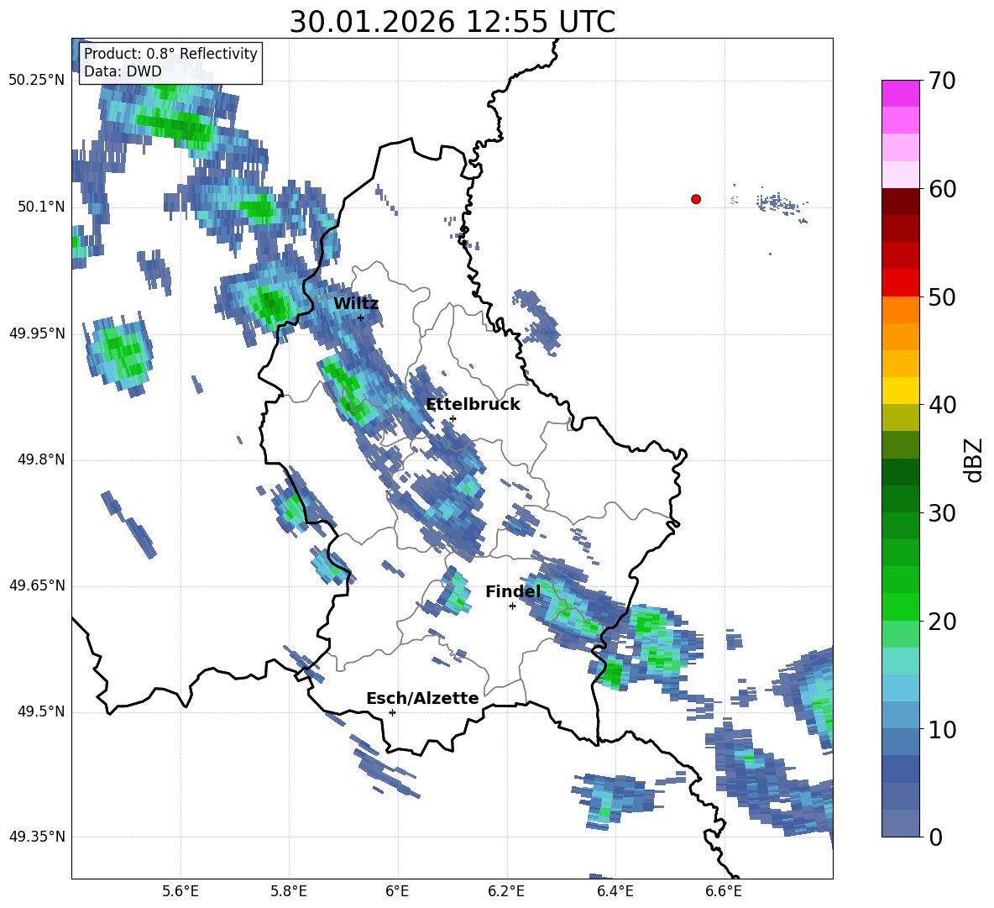
Task: Click the 'Esch/Alzette' city label
Action: point(422,698)
